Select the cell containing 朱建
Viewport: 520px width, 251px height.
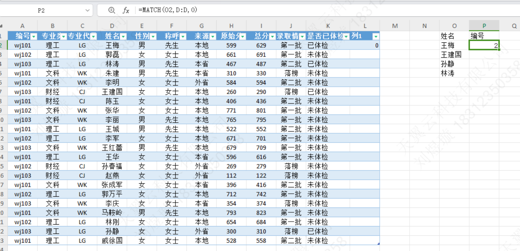(x=112, y=73)
